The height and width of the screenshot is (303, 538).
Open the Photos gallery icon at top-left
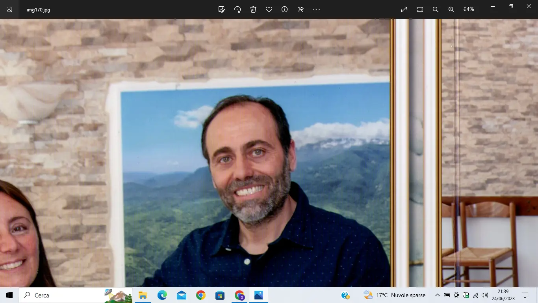(9, 9)
